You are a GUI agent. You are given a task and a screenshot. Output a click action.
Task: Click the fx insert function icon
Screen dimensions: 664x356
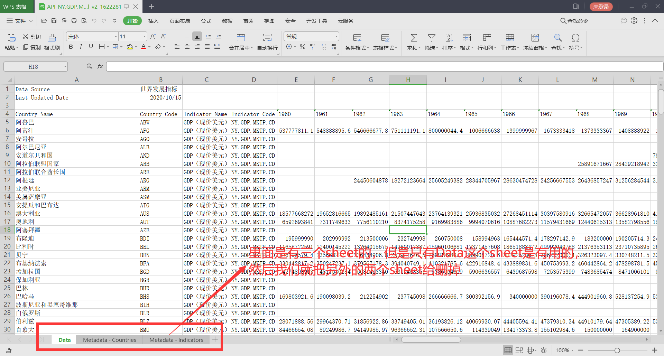pyautogui.click(x=100, y=66)
